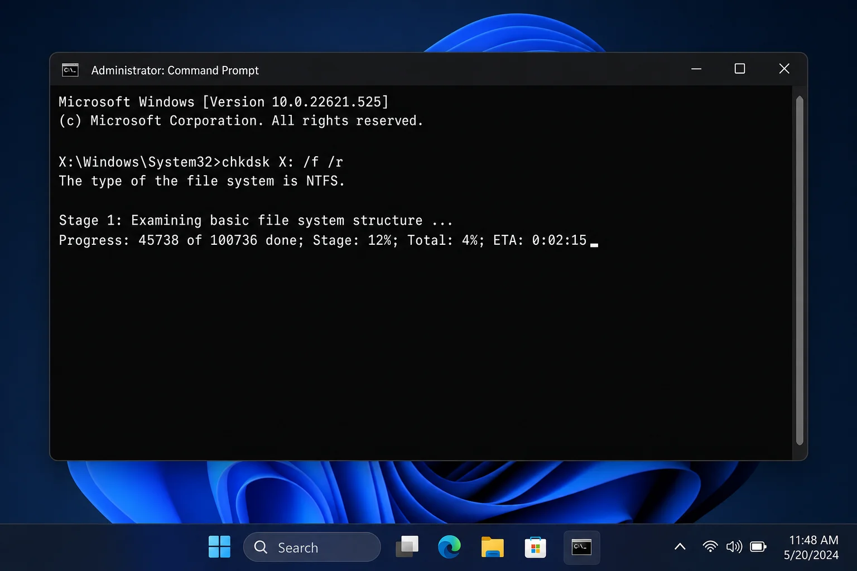Click the battery status icon
Image resolution: width=857 pixels, height=571 pixels.
[758, 547]
